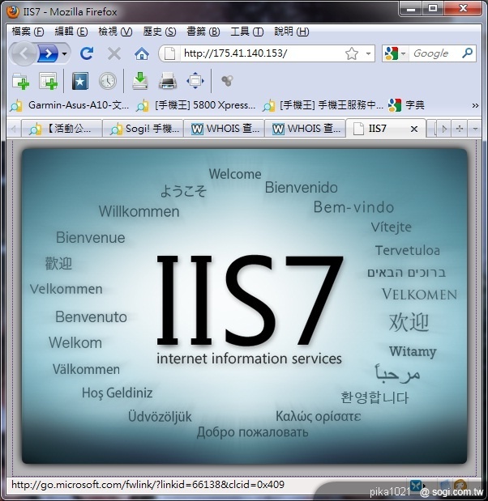This screenshot has width=488, height=501.
Task: Toggle bookmark star in address bar
Action: point(351,53)
